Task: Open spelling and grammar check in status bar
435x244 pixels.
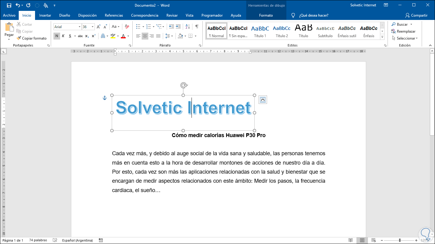Action: coord(55,240)
